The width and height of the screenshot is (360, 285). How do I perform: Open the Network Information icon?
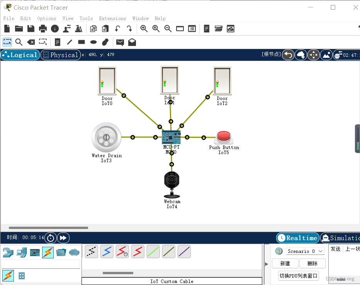tap(54, 29)
